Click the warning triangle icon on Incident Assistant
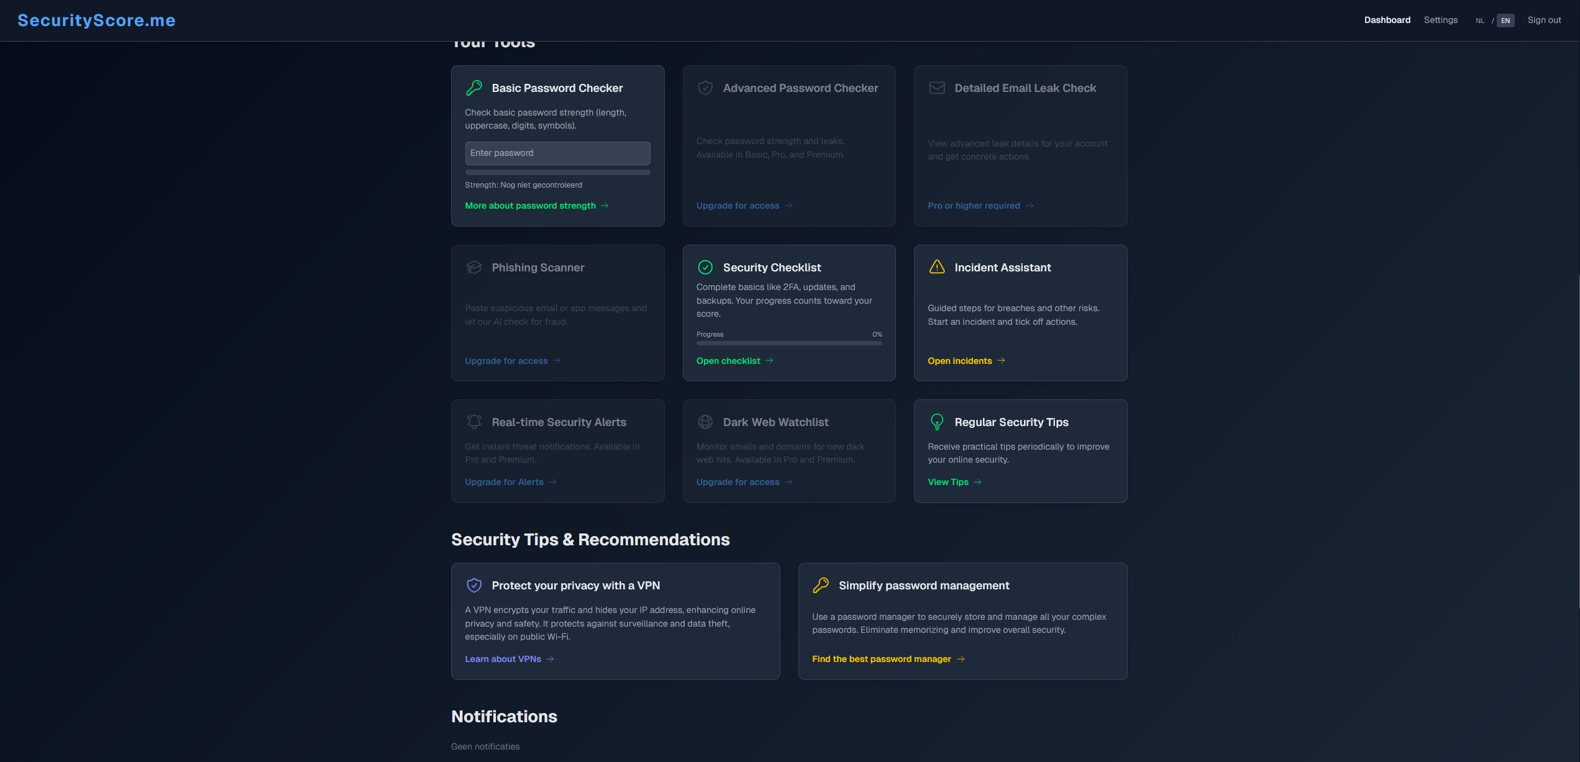Viewport: 1580px width, 762px height. tap(936, 266)
